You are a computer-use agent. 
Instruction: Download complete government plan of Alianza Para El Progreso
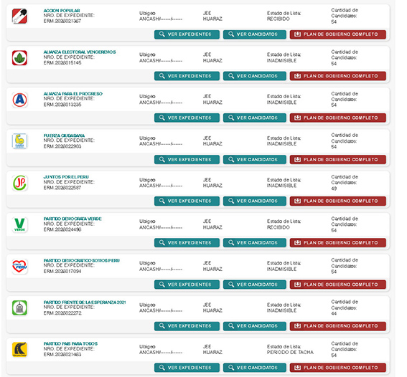coord(337,118)
